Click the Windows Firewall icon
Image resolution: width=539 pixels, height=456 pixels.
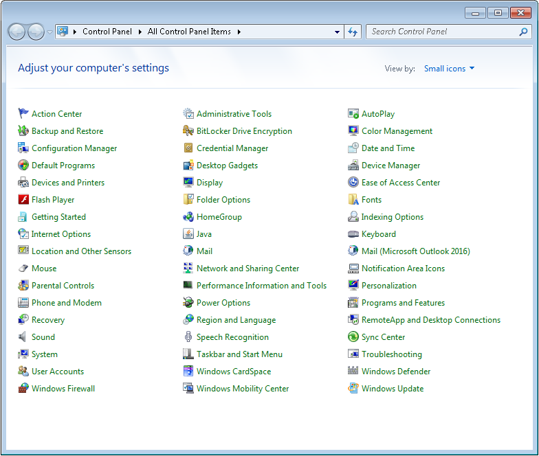[x=23, y=388]
